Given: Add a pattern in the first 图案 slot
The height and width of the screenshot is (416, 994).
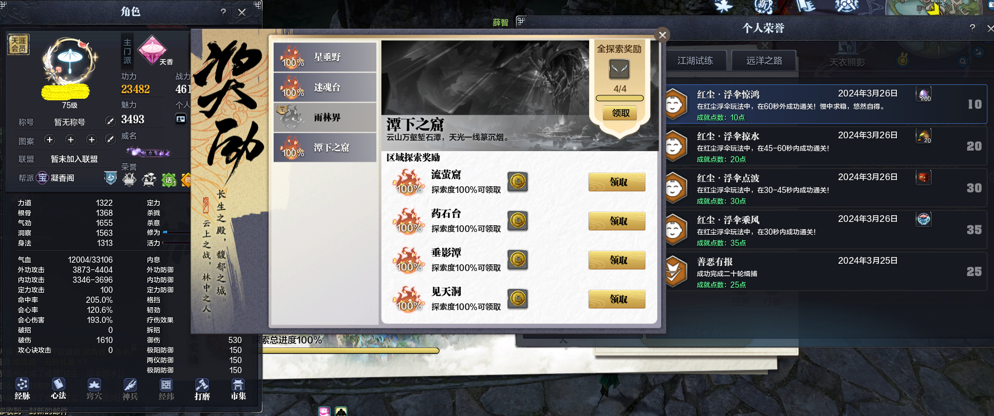Looking at the screenshot, I should pyautogui.click(x=50, y=140).
